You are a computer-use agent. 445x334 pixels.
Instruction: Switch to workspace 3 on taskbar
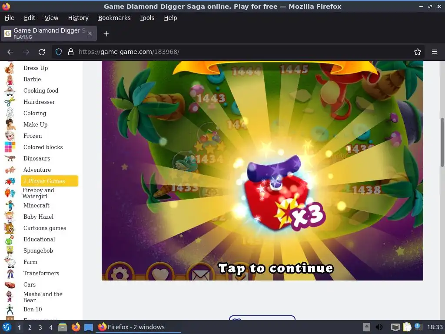coord(40,327)
